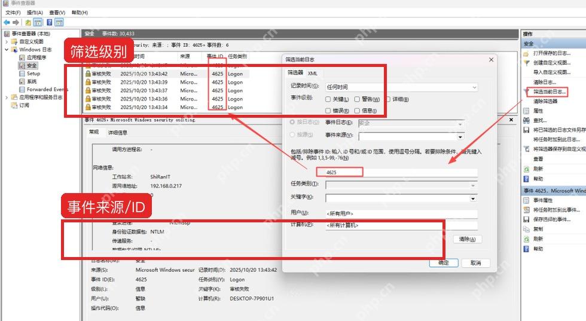This screenshot has width=586, height=321.
Task: Check the 关键(L) event level checkbox
Action: pyautogui.click(x=328, y=99)
